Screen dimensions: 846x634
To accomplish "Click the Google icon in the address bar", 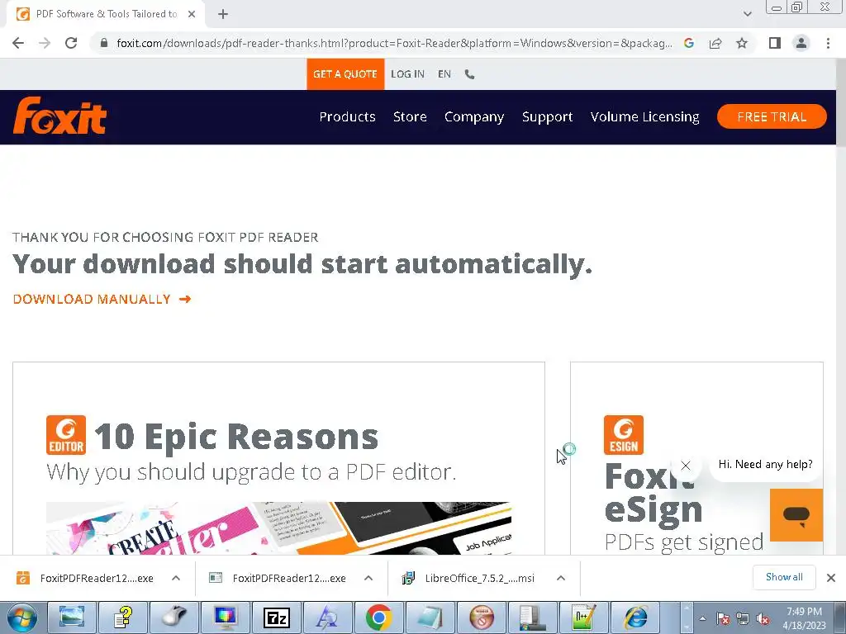I will [x=689, y=43].
